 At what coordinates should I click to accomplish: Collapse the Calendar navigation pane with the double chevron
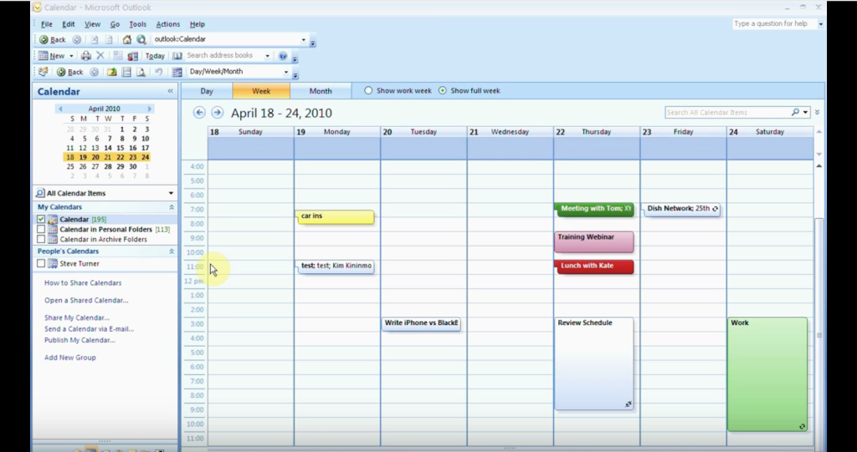(170, 91)
